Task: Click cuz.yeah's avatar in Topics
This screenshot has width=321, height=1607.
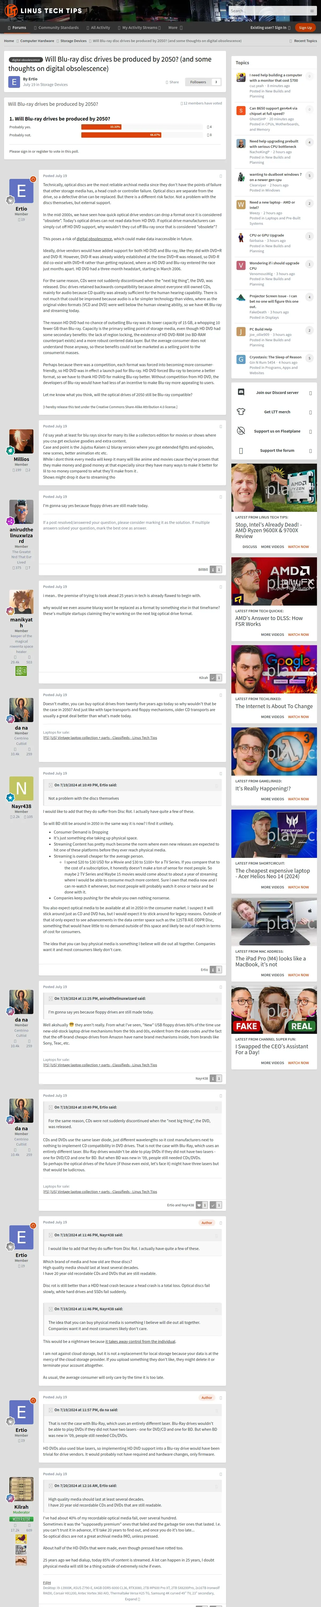Action: click(240, 77)
